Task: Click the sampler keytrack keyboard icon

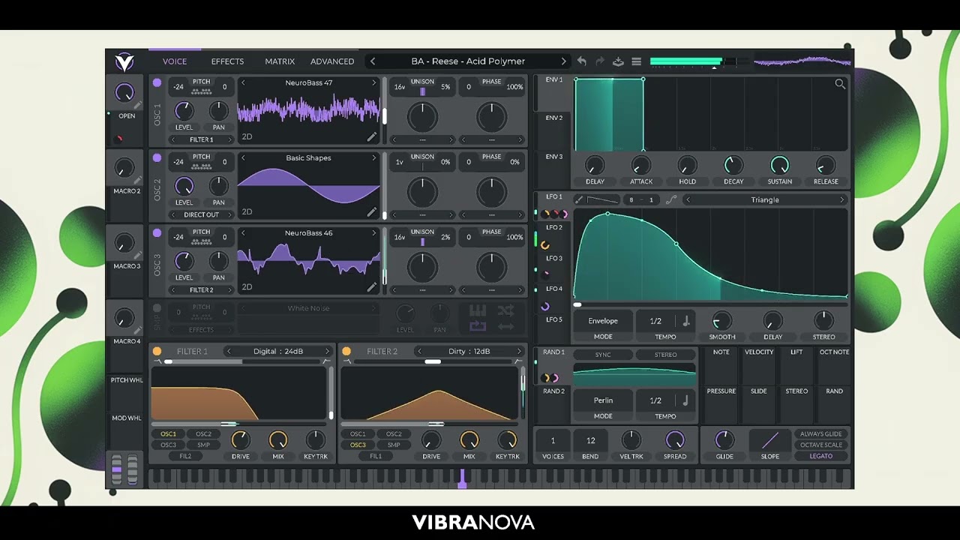Action: click(x=478, y=310)
